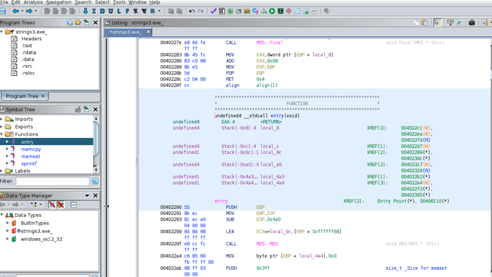This screenshot has width=492, height=277.
Task: Collapse the Functions folder in Symbol Tree
Action: (2, 134)
